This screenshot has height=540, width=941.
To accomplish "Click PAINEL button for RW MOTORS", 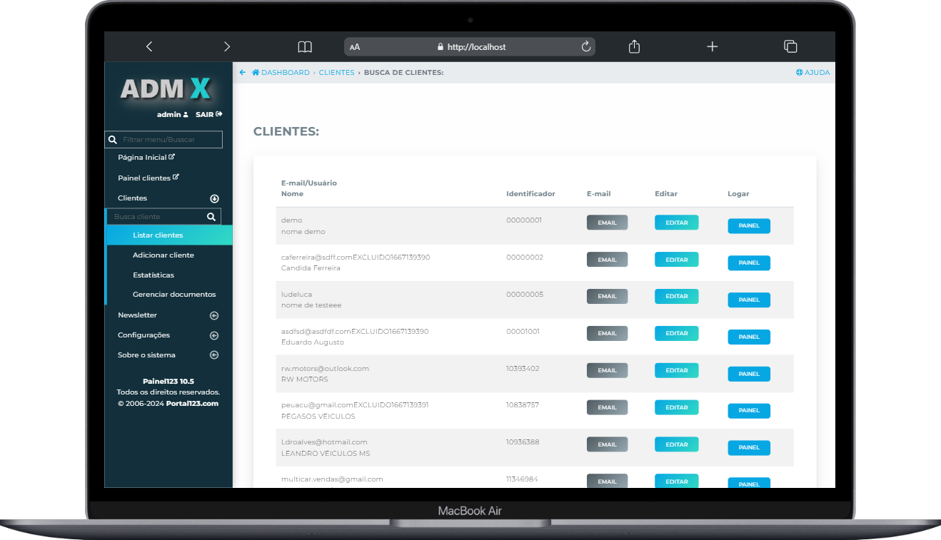I will point(749,374).
